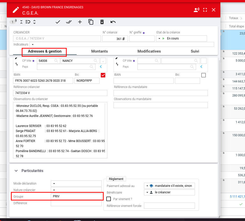The image size is (245, 221).
Task: Click the 5 111 421 total link
Action: coord(237,196)
